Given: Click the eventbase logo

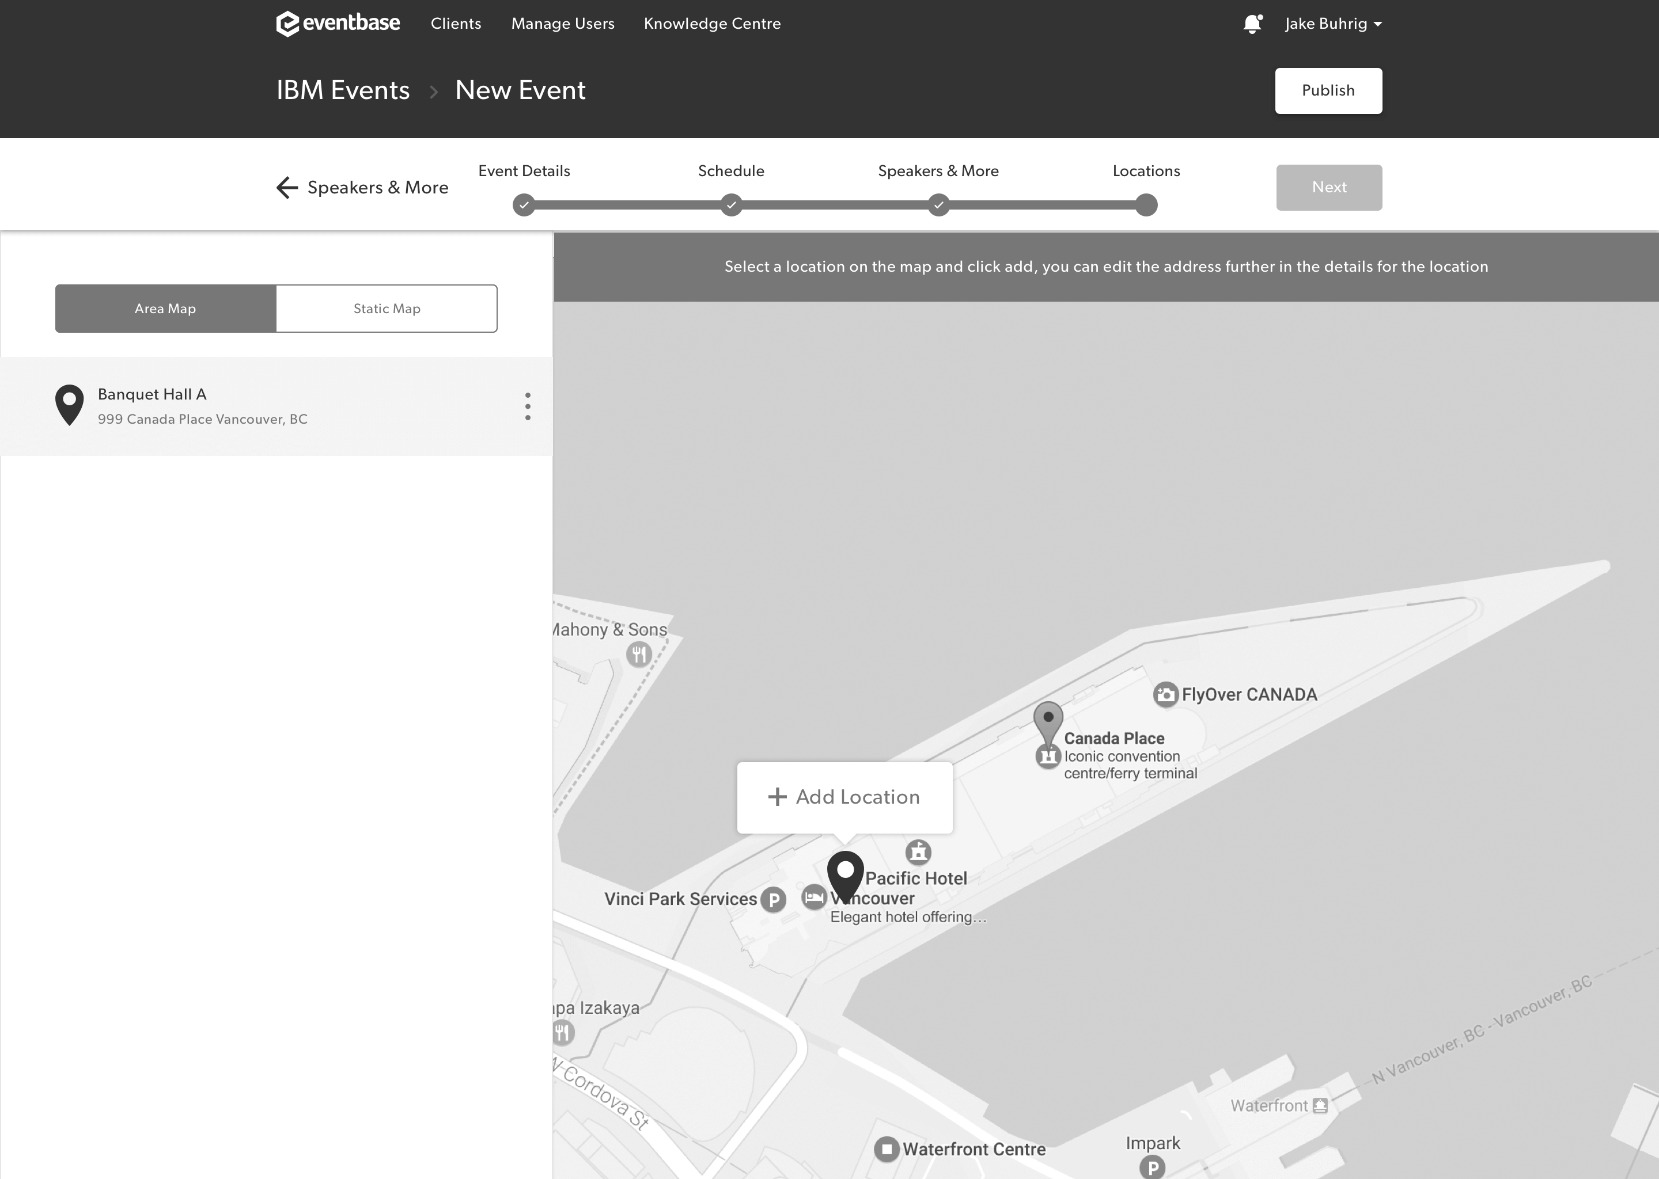Looking at the screenshot, I should pos(338,23).
